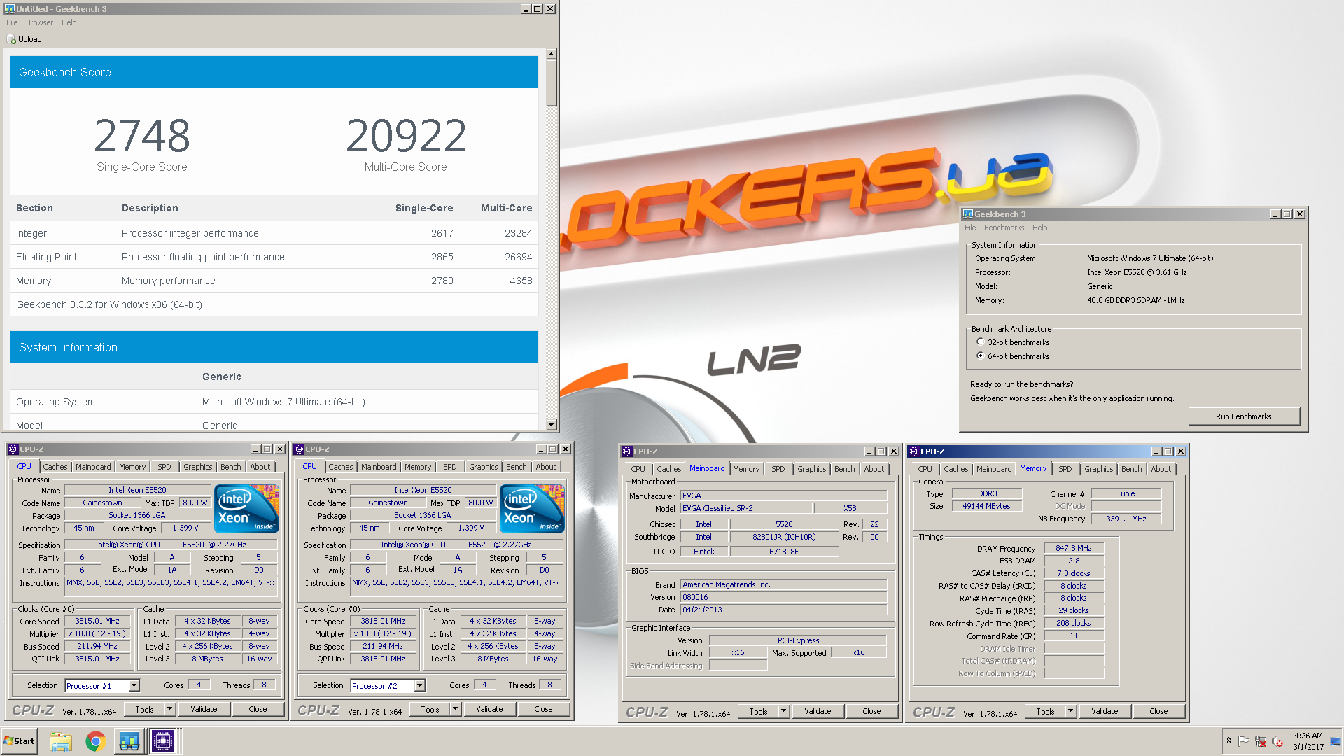This screenshot has height=756, width=1344.
Task: Show hidden tray icons arrow
Action: 1228,741
